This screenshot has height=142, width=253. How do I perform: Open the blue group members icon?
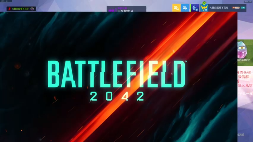click(x=185, y=8)
